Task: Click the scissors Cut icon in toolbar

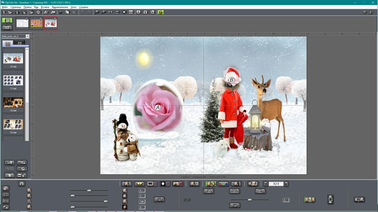Action: click(61, 12)
